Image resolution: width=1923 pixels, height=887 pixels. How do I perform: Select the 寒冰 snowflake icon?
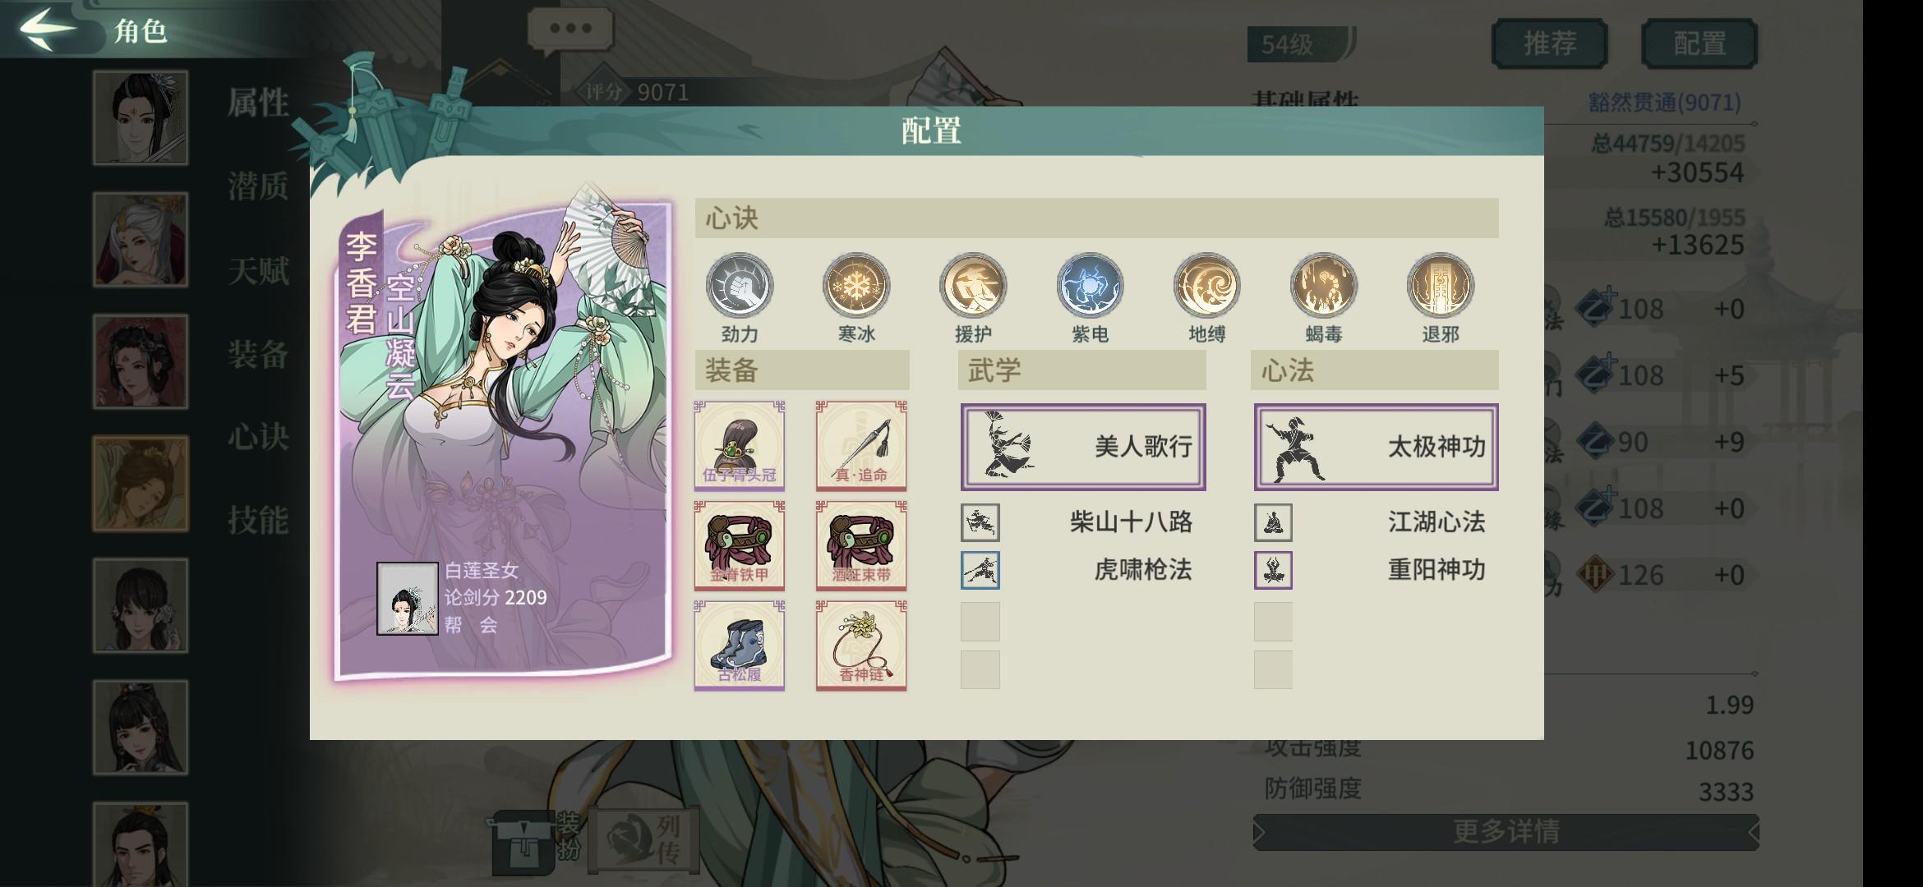856,286
